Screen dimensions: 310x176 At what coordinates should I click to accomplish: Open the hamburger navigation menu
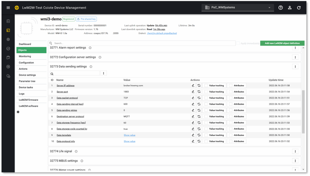click(8, 8)
